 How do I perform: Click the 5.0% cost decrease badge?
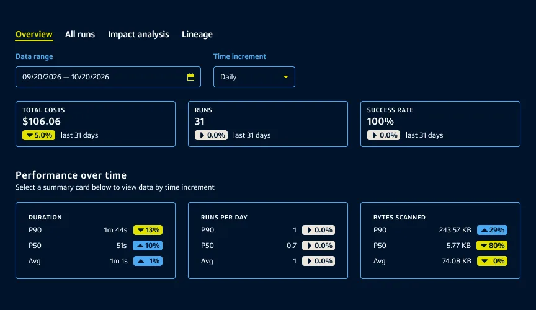(38, 135)
